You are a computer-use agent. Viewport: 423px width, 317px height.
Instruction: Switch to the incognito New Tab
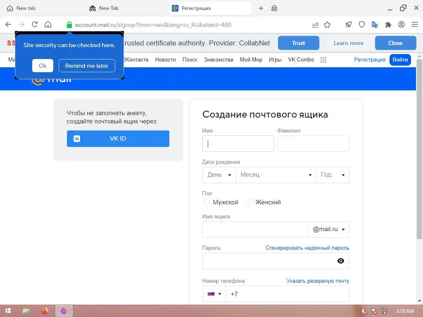(x=109, y=8)
